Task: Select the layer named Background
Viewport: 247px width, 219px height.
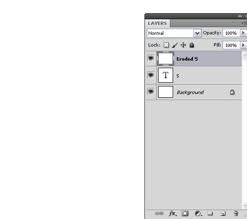Action: 194,92
